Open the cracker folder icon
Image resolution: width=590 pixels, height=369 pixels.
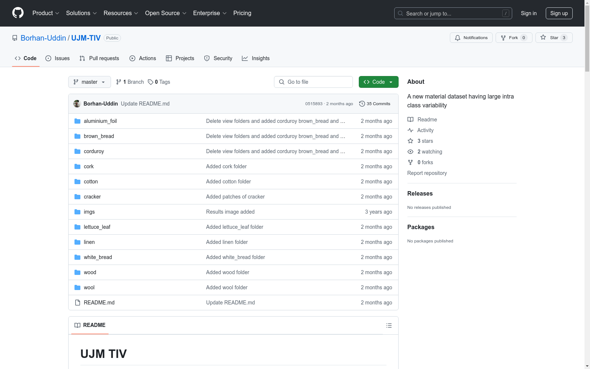point(77,197)
